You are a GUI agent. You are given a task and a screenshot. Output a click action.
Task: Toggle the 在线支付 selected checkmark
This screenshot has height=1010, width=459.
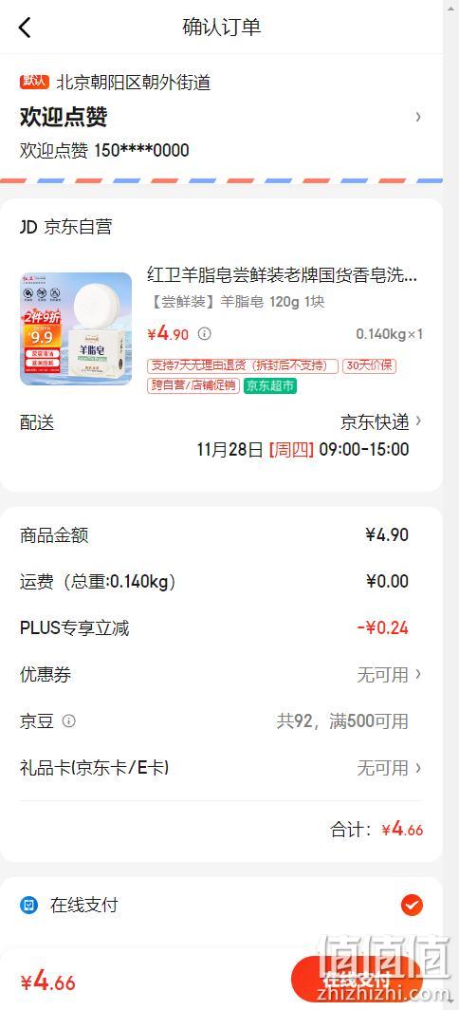[x=412, y=906]
